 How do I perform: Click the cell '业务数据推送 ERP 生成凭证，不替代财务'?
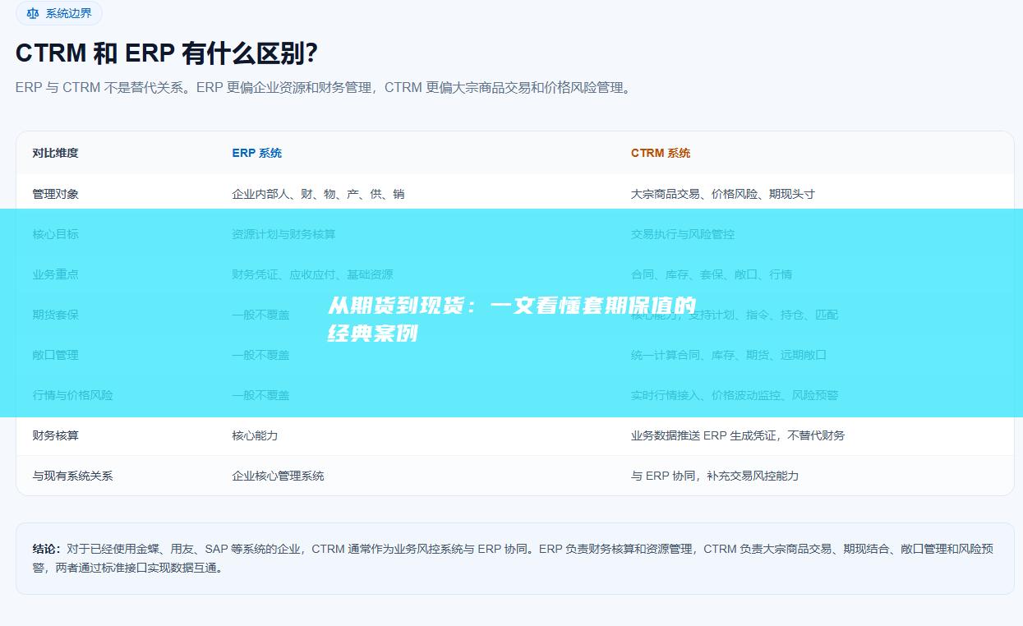(x=738, y=435)
